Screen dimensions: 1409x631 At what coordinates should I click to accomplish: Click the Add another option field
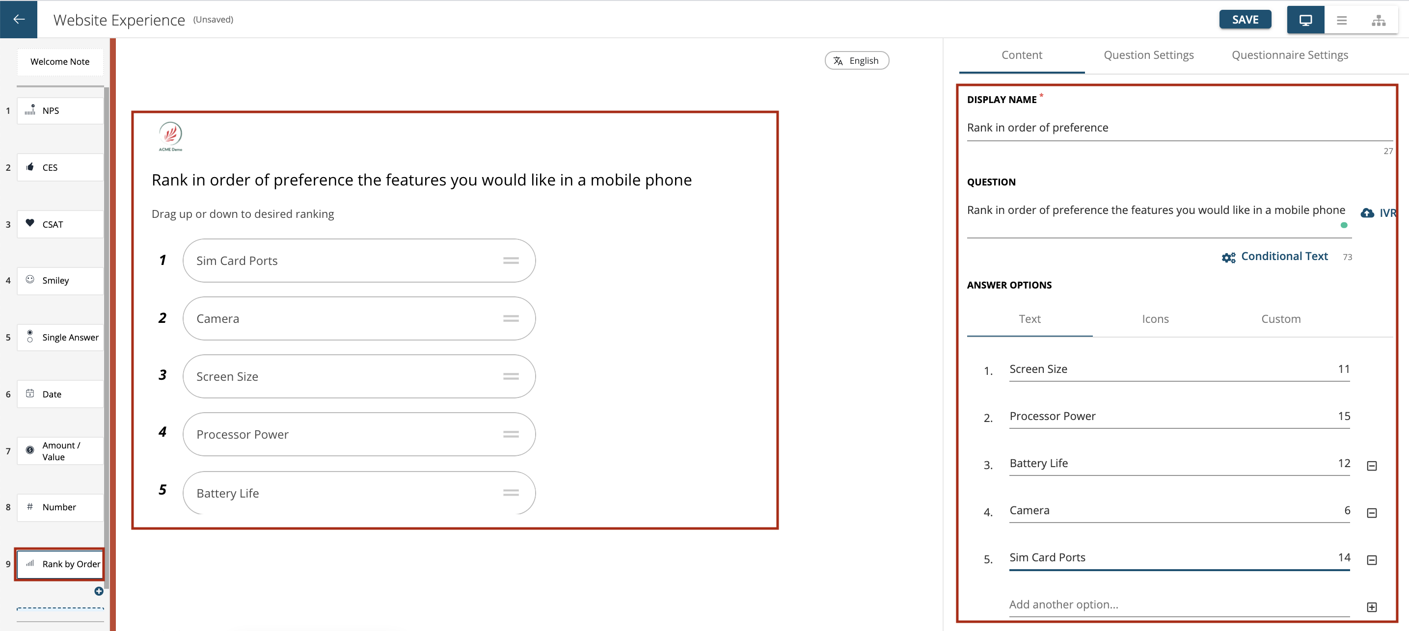[x=1179, y=605]
